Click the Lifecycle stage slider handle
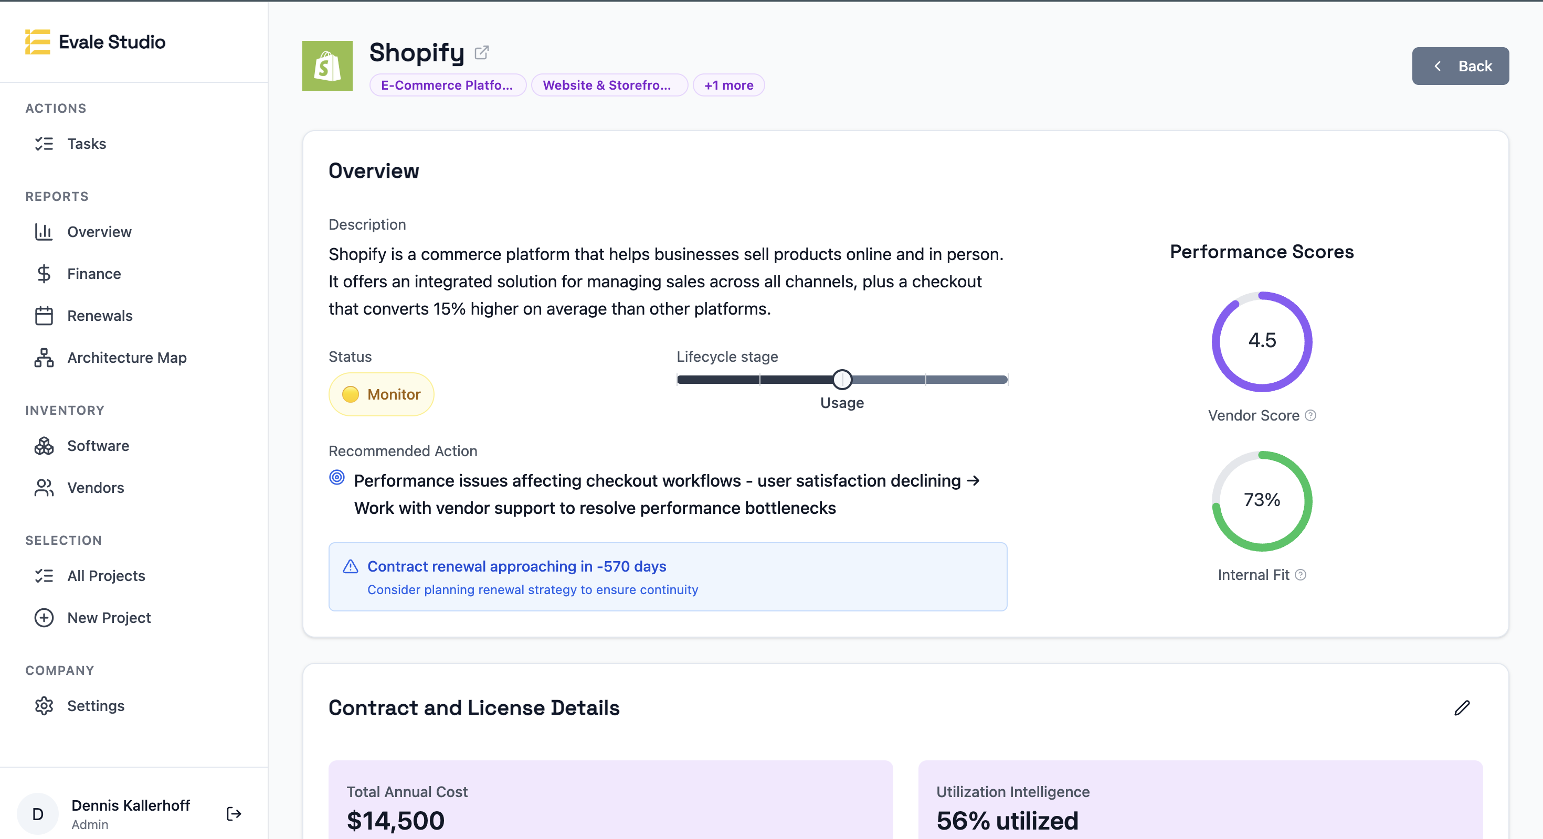This screenshot has width=1543, height=839. tap(842, 379)
